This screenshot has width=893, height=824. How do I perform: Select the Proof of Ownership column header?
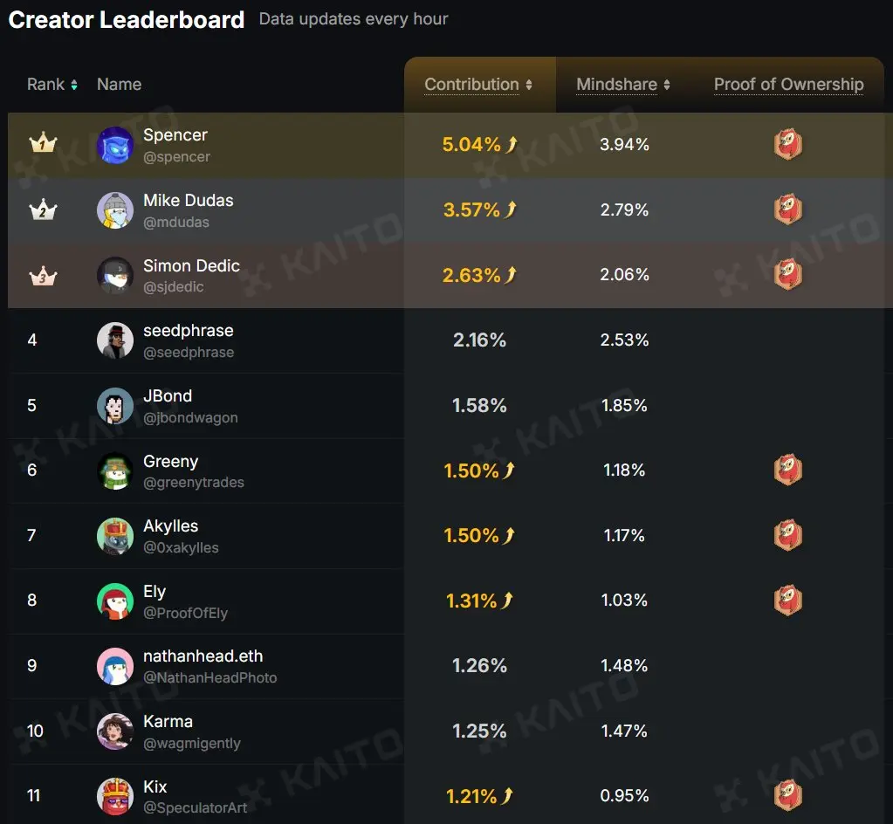[789, 85]
